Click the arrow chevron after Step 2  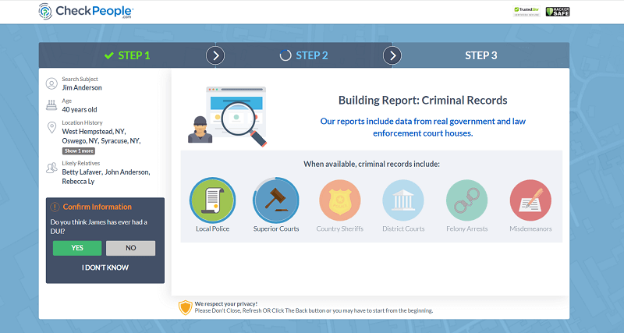[392, 55]
